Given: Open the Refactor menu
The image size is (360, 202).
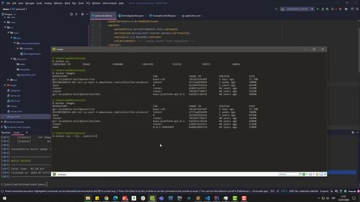Looking at the screenshot, I should 58,3.
